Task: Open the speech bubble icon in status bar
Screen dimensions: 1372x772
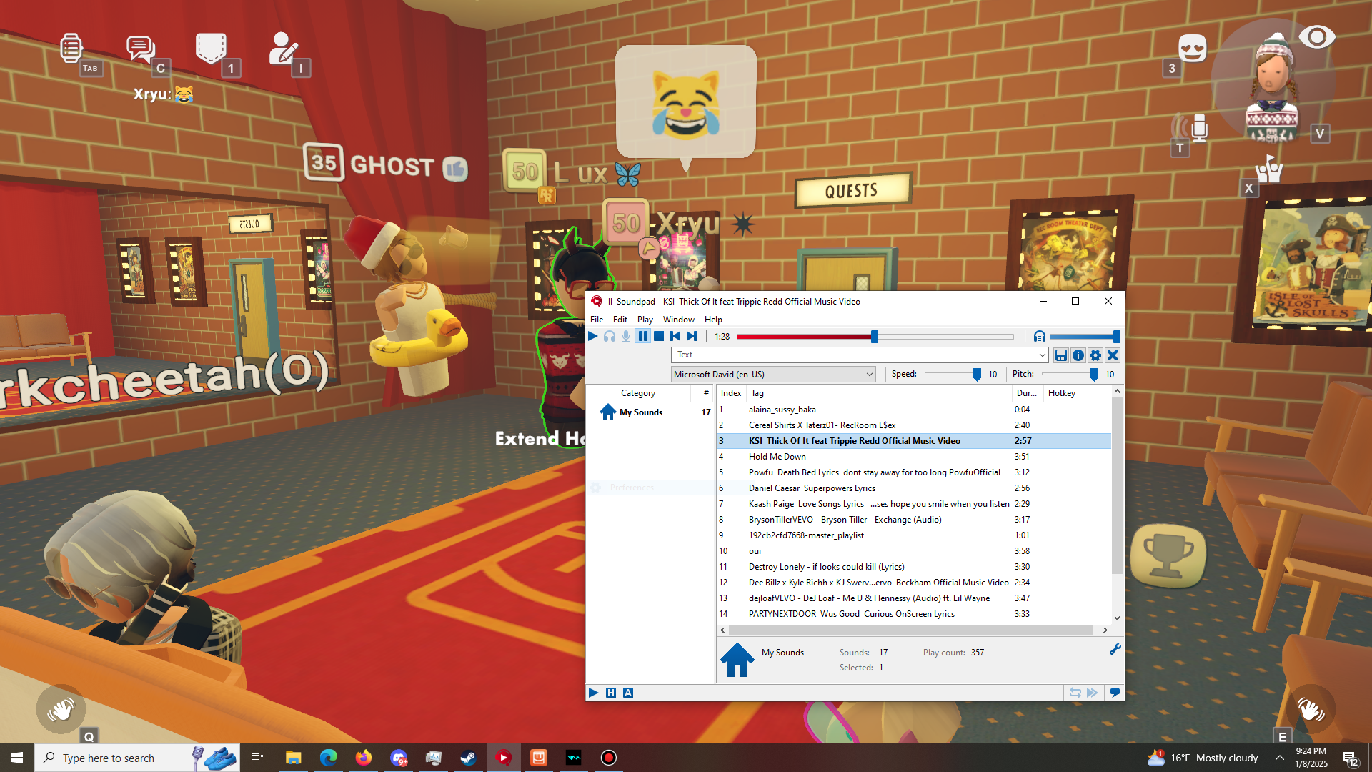Action: coord(1115,693)
